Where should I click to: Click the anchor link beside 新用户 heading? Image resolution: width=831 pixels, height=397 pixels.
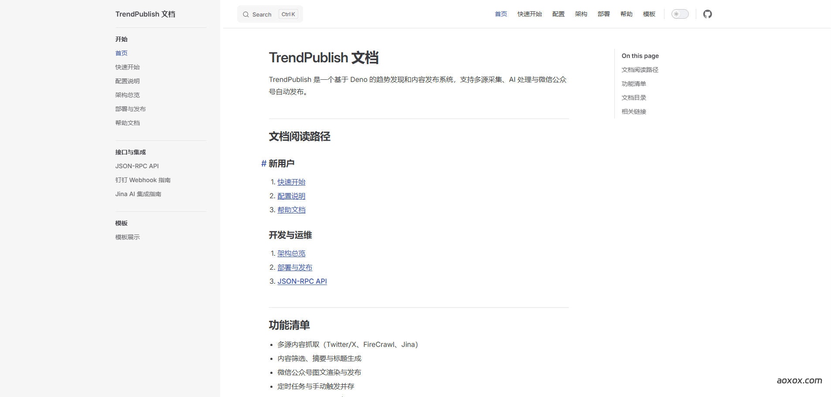[263, 163]
